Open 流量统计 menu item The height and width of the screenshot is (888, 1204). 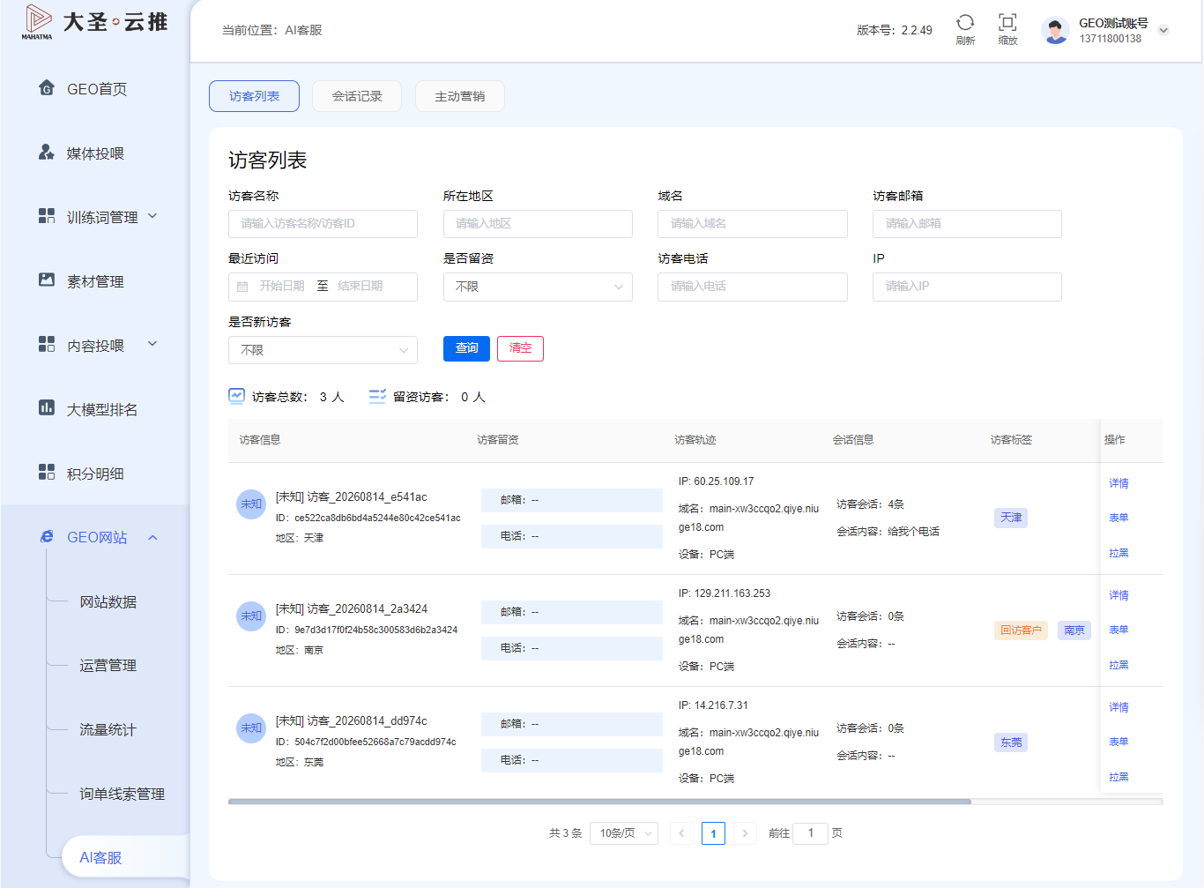[108, 729]
